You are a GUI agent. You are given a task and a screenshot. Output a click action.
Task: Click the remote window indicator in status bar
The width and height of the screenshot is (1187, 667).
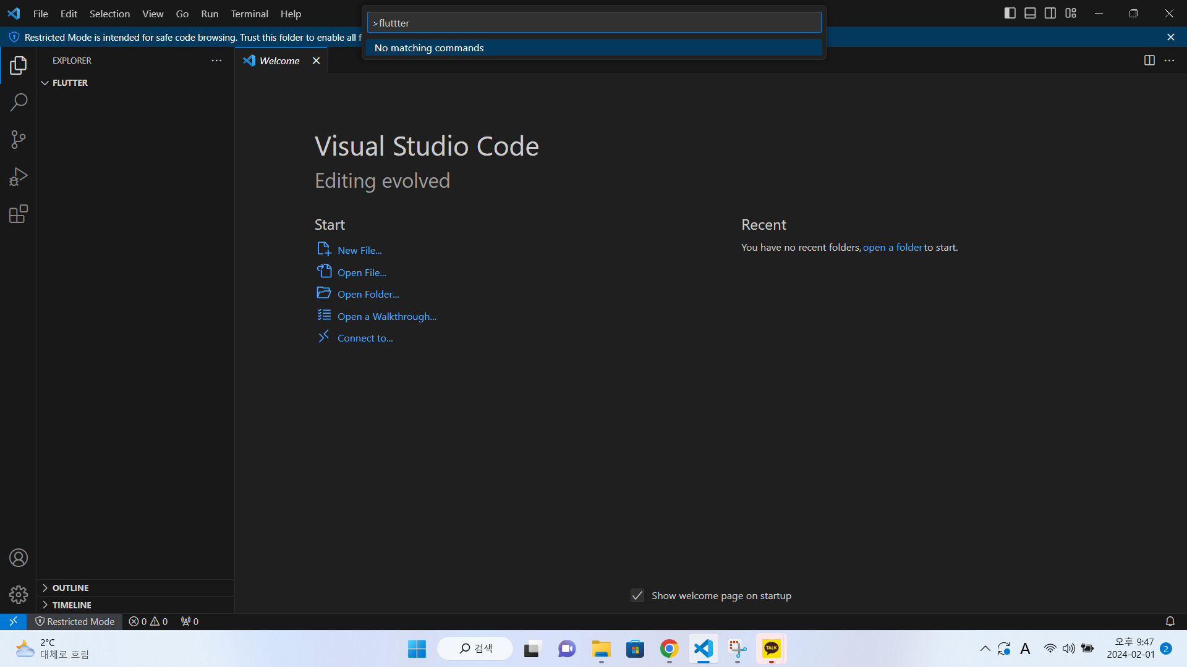click(x=13, y=621)
